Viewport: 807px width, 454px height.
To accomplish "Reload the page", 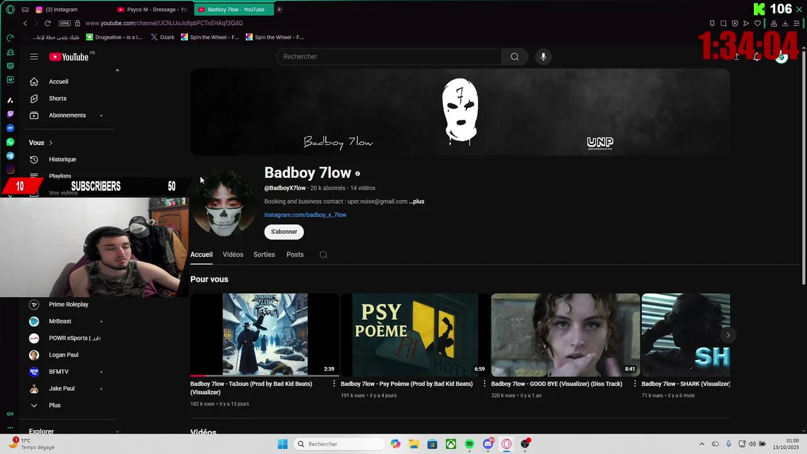I will (47, 23).
